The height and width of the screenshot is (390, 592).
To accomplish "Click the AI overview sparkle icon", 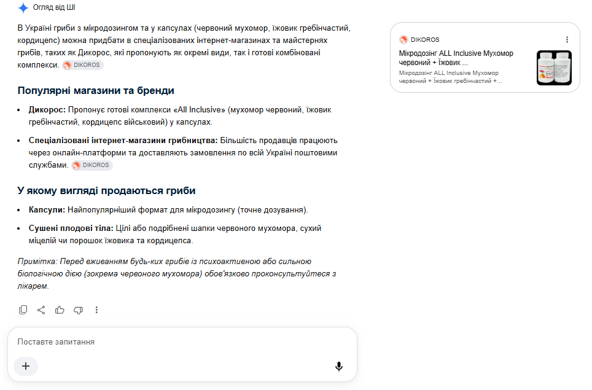I will pyautogui.click(x=23, y=7).
